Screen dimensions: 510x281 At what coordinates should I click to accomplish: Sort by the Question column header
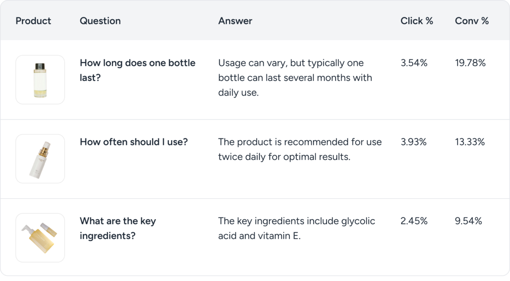(x=100, y=21)
